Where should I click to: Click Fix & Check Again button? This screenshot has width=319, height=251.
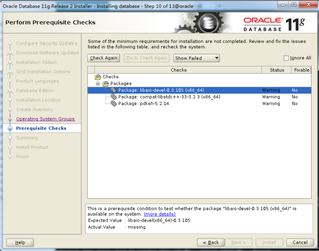[147, 58]
